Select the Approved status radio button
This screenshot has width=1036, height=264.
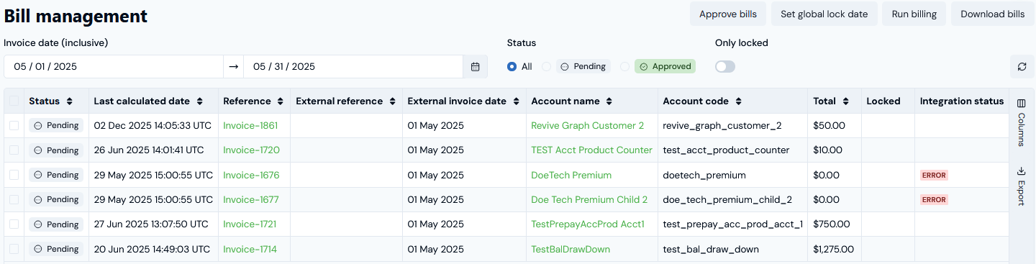(624, 66)
